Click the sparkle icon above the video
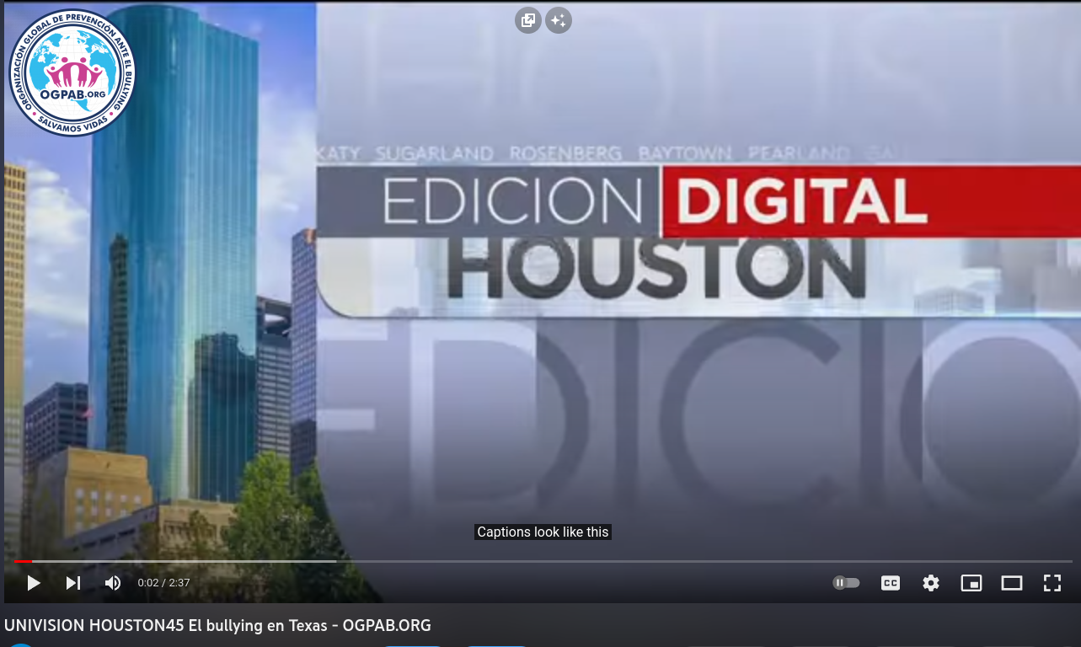Image resolution: width=1081 pixels, height=647 pixels. 559,20
